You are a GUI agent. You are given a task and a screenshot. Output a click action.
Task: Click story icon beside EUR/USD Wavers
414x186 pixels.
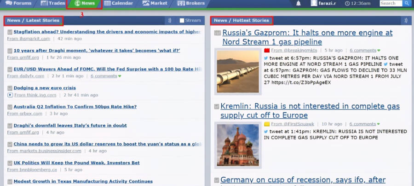[x=10, y=70]
